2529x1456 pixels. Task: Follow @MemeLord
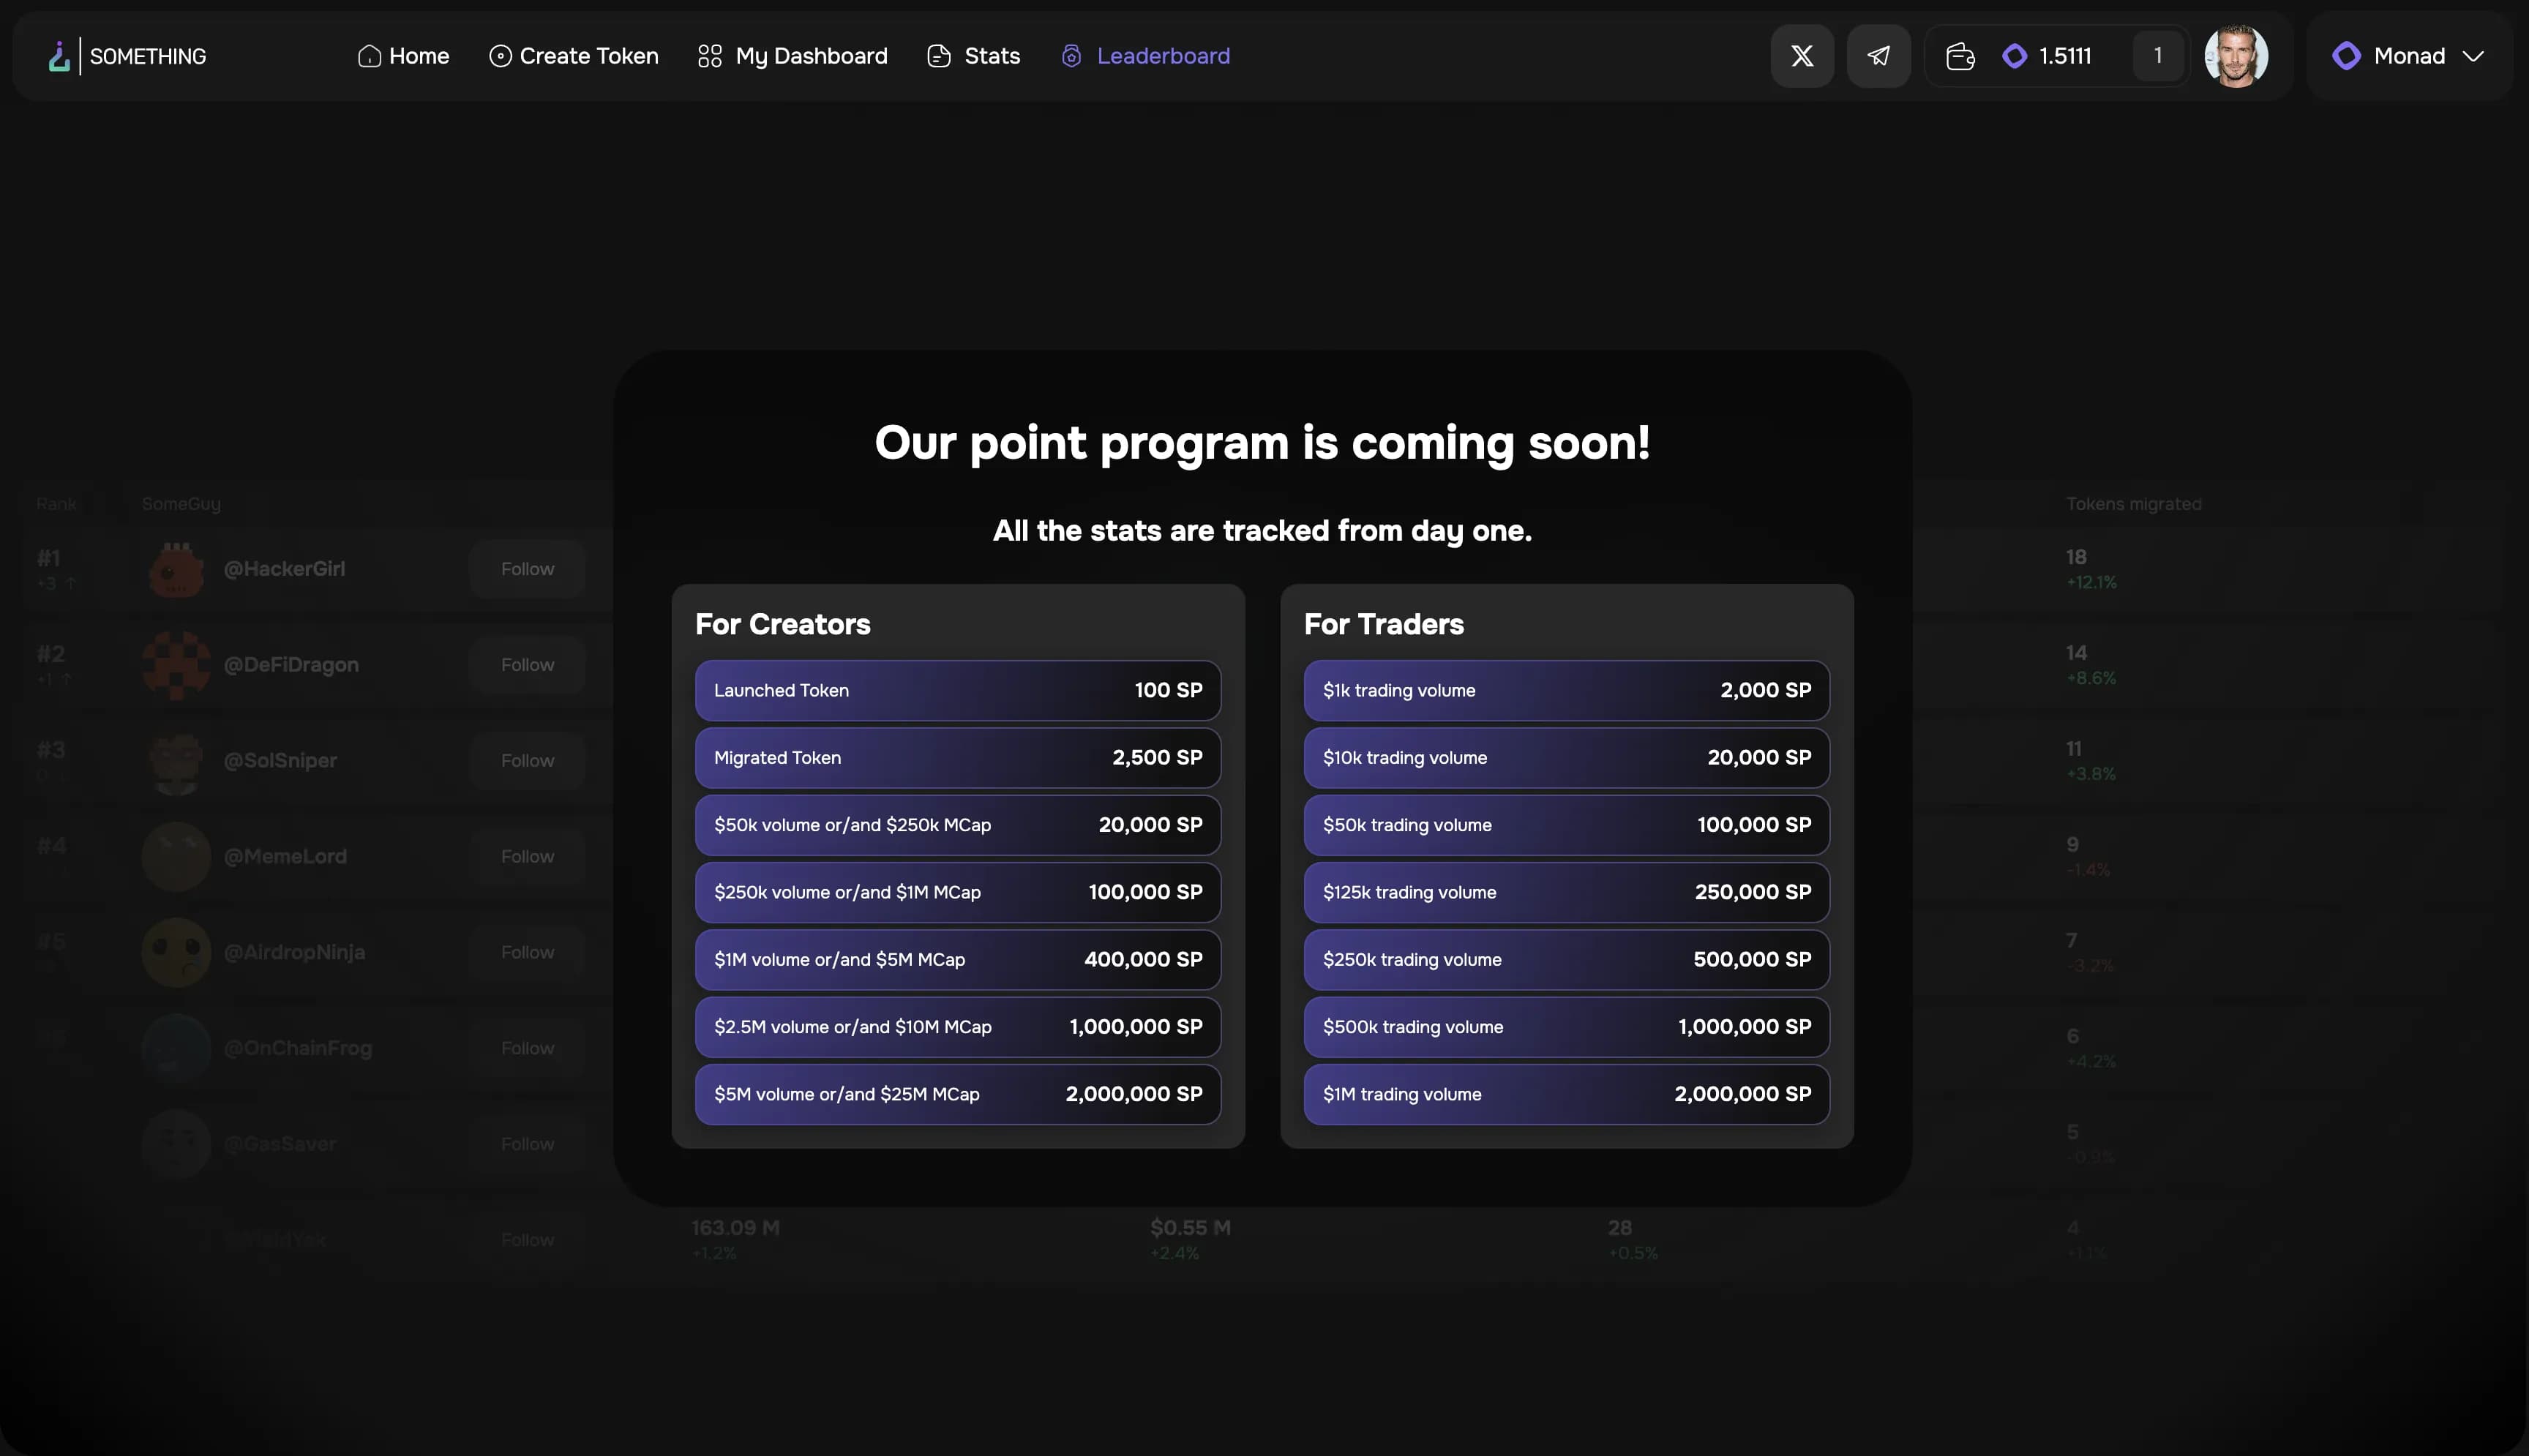[527, 856]
